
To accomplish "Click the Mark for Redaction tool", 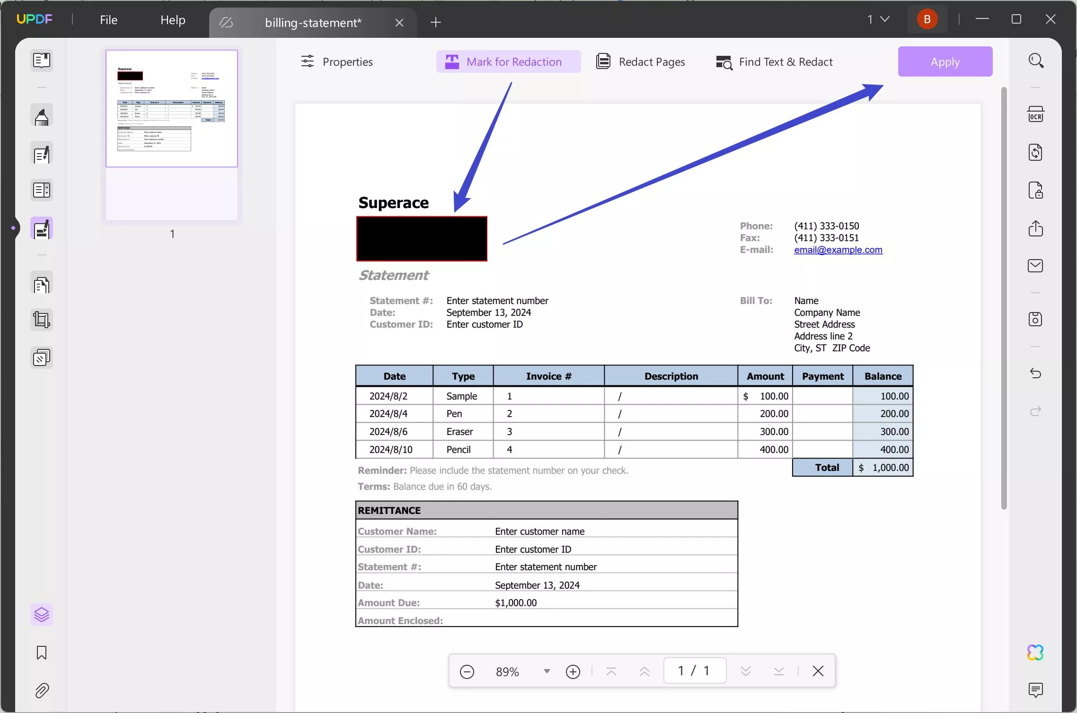I will point(509,61).
